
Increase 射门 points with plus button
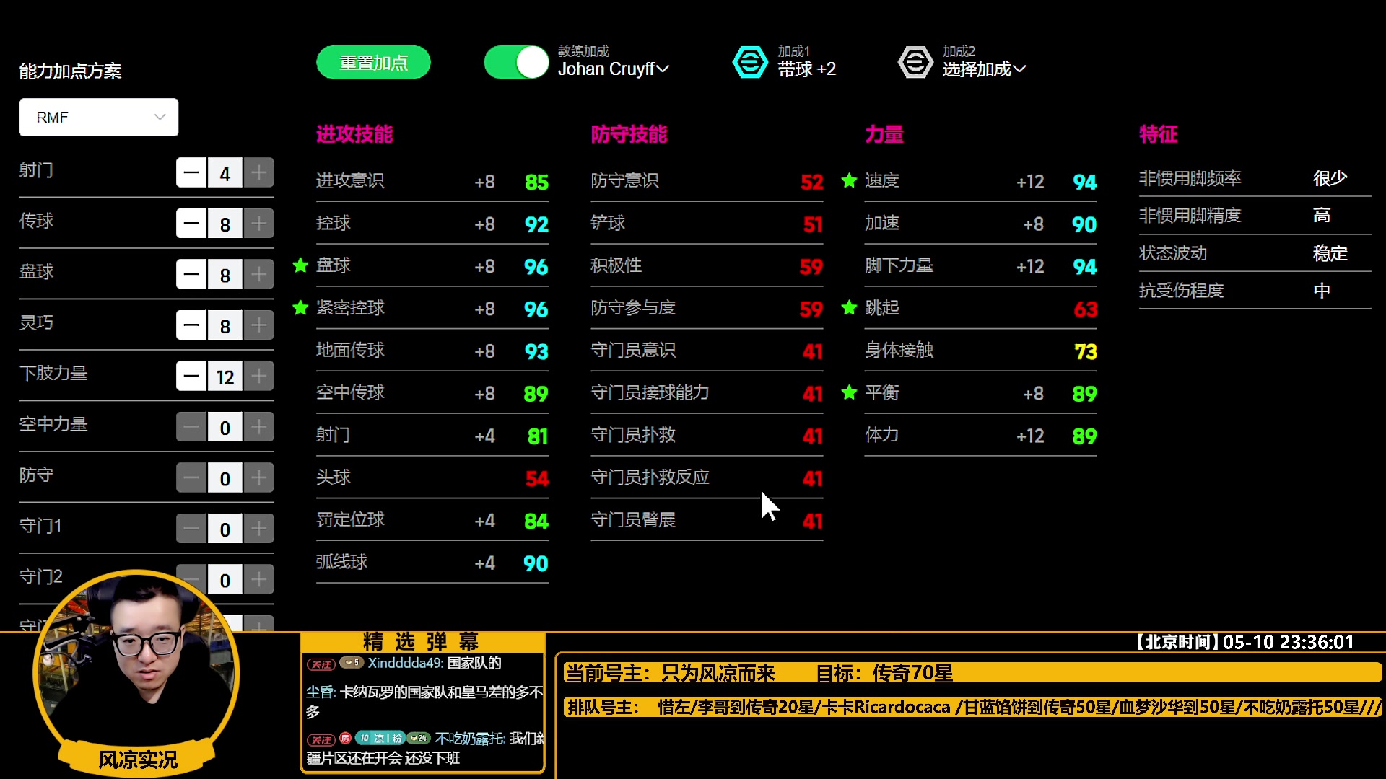(x=259, y=173)
